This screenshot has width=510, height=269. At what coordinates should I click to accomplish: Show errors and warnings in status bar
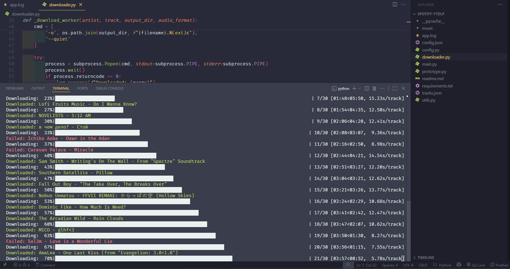click(x=22, y=265)
